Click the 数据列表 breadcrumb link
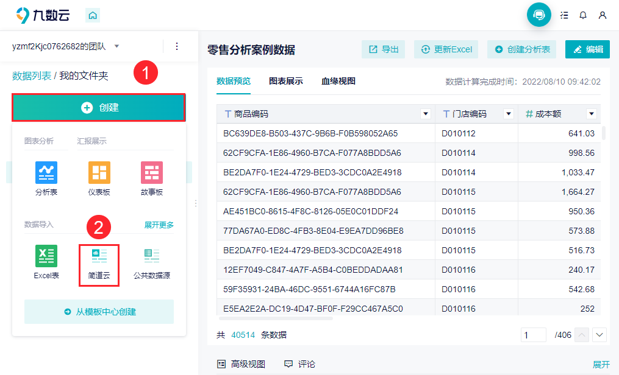619x375 pixels. coord(32,75)
